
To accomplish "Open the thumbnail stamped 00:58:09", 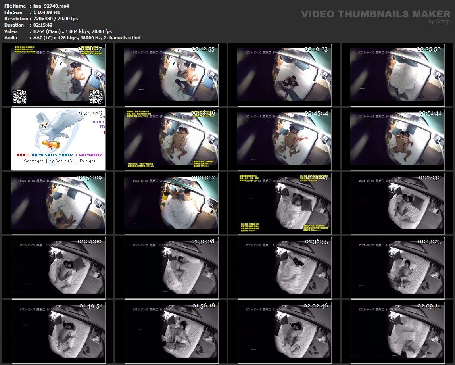I will pyautogui.click(x=58, y=202).
